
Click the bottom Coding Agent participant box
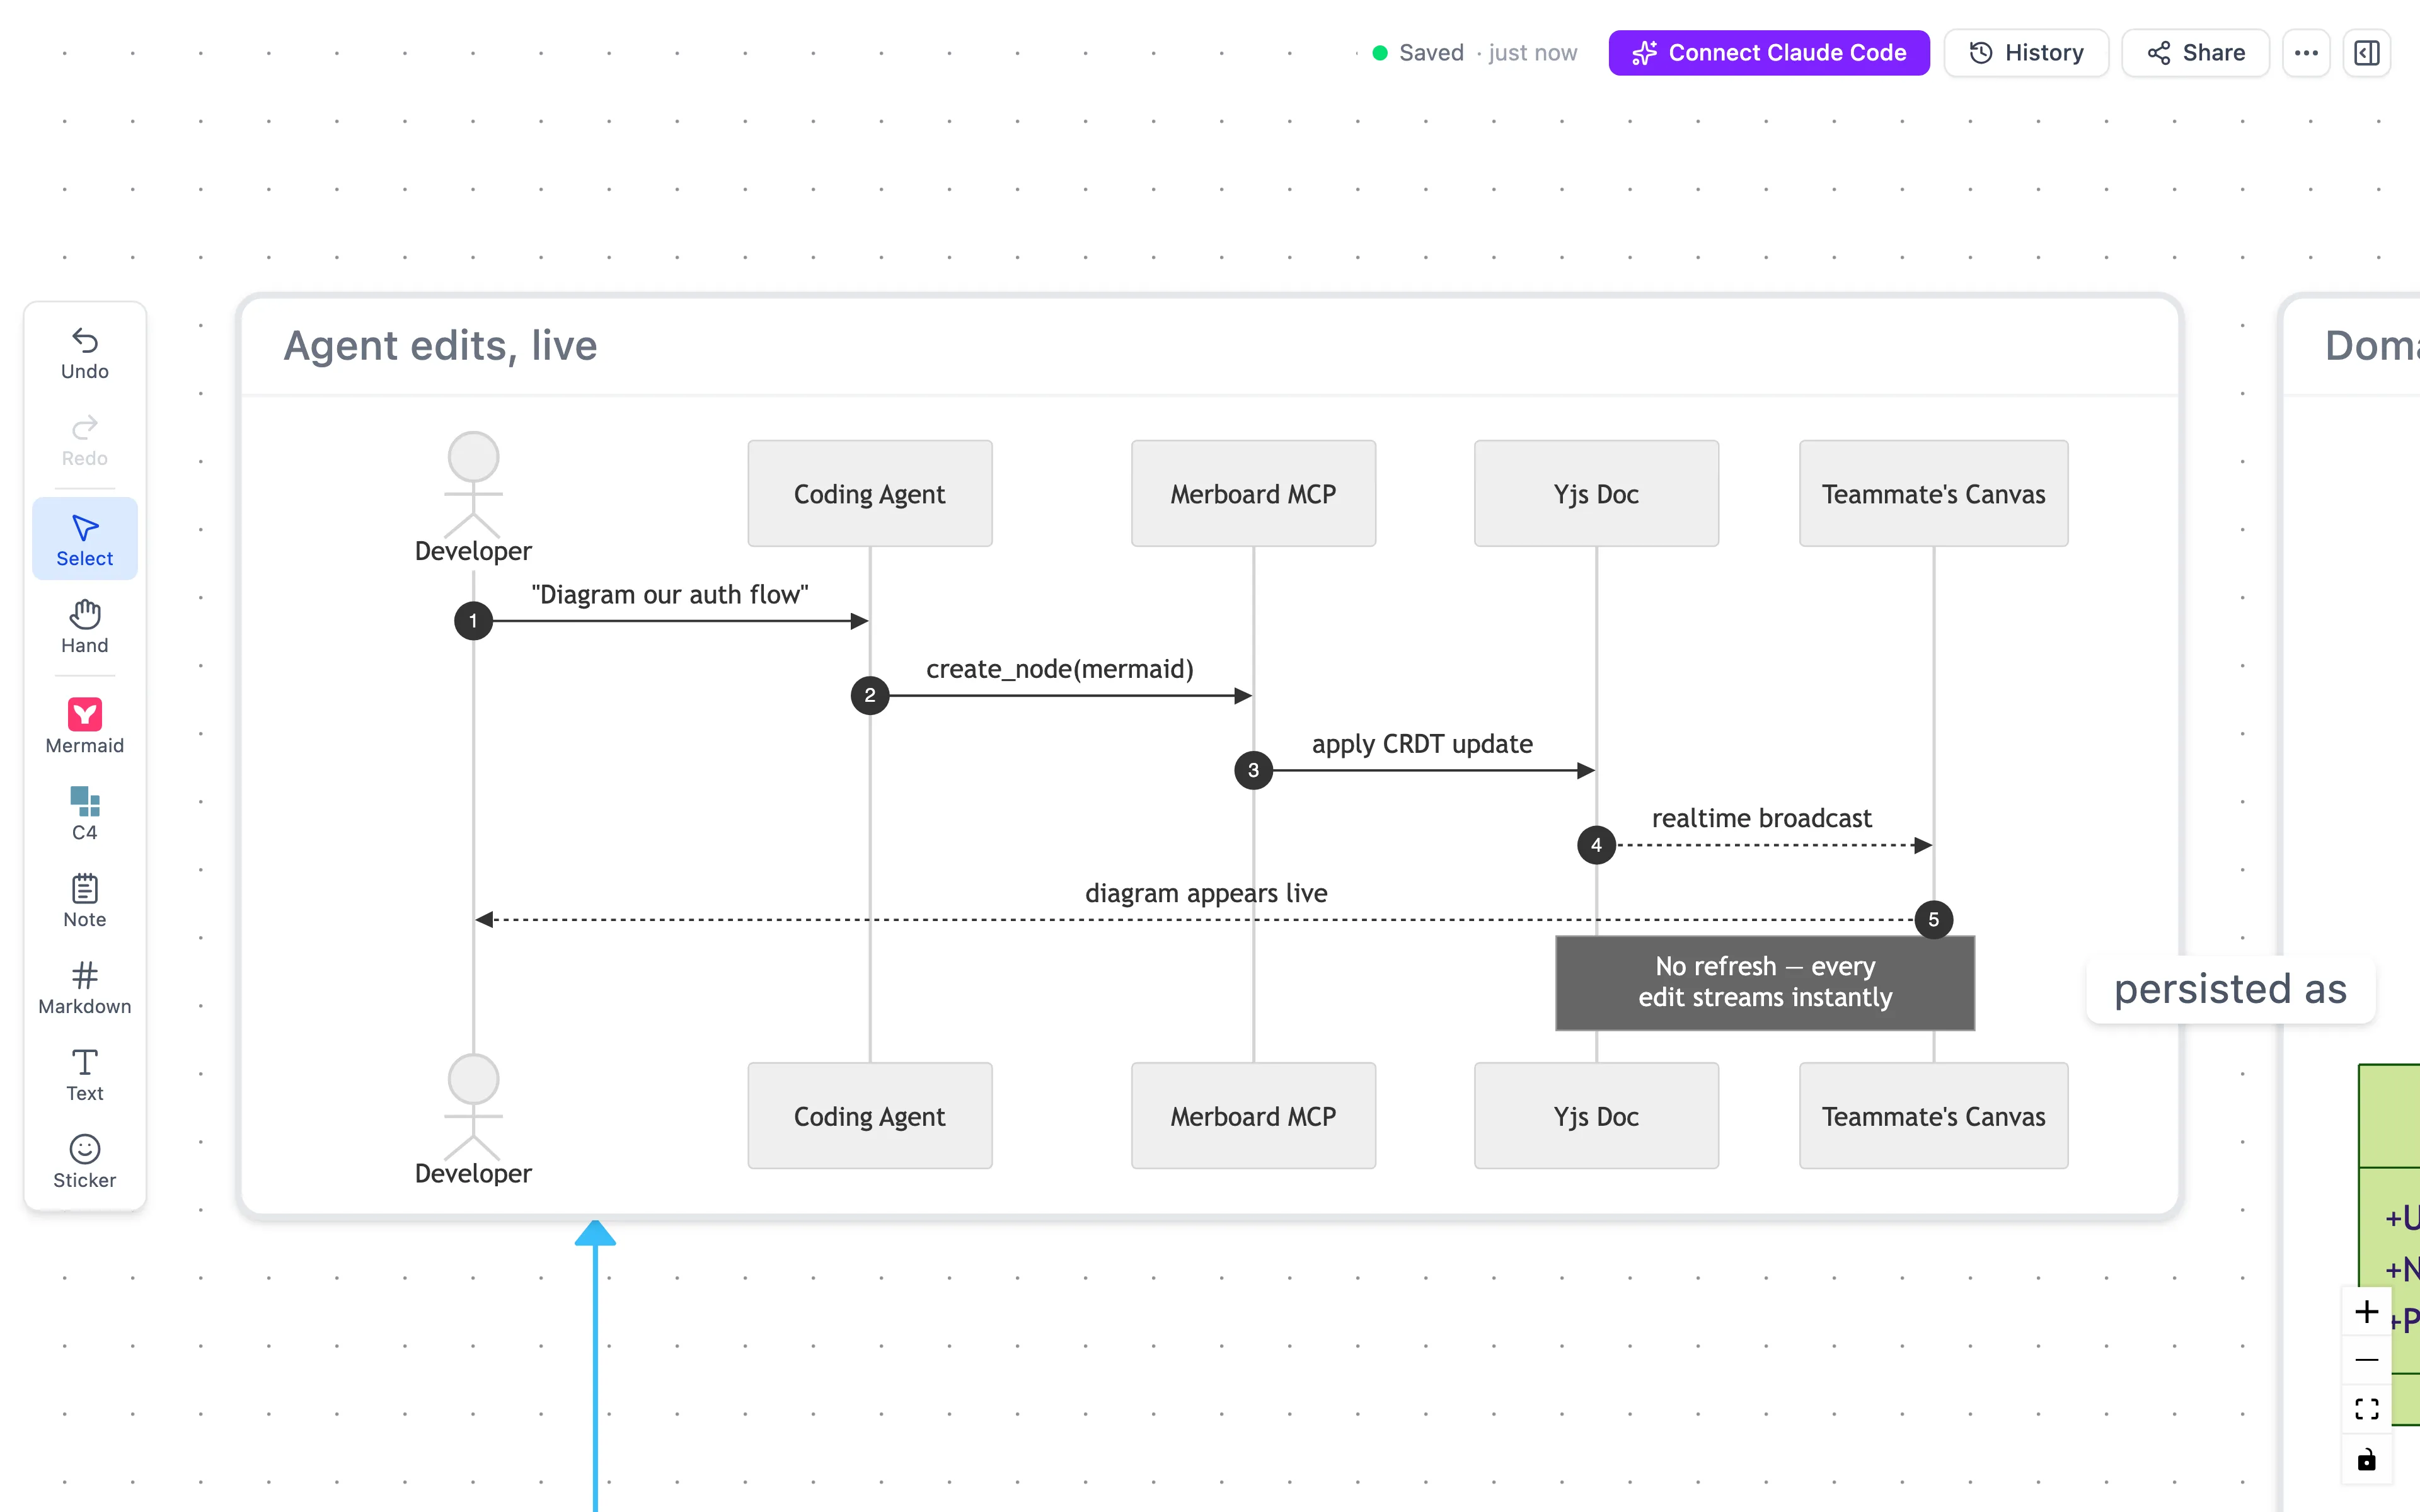(870, 1116)
